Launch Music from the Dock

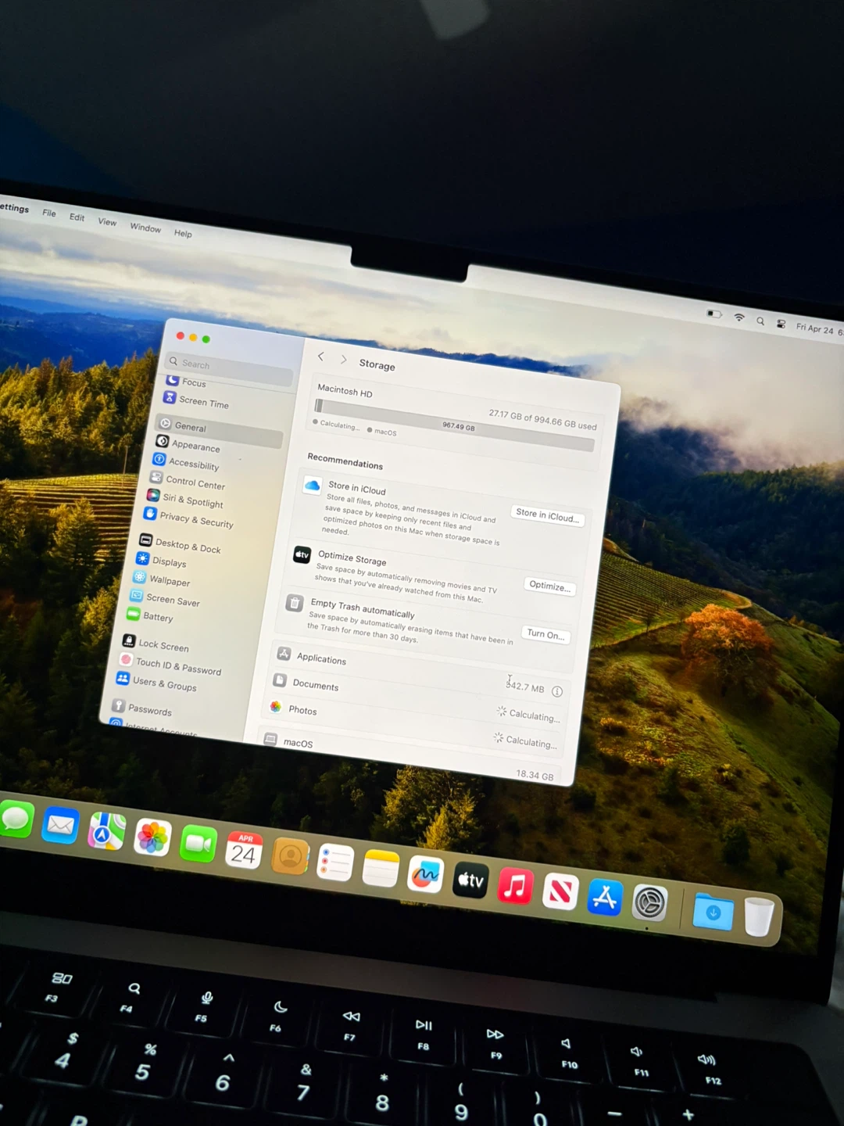[516, 887]
